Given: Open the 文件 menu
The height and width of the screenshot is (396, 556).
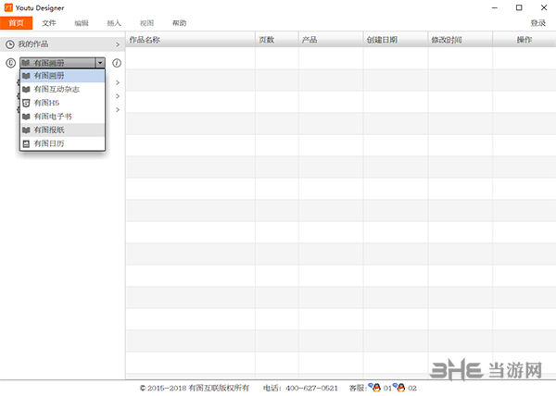Looking at the screenshot, I should point(49,23).
